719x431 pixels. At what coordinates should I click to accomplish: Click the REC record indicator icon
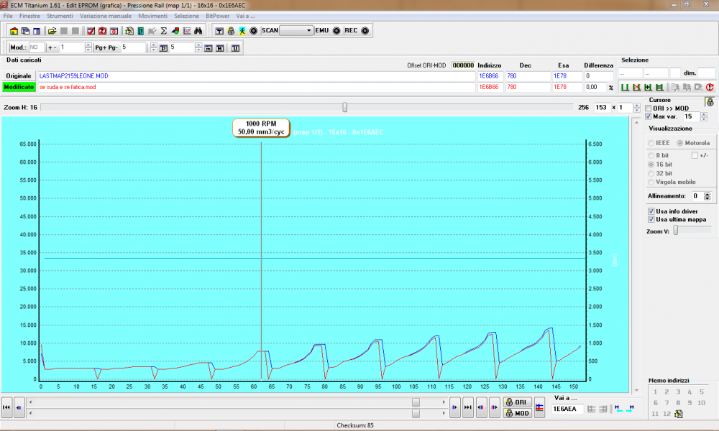tap(364, 31)
